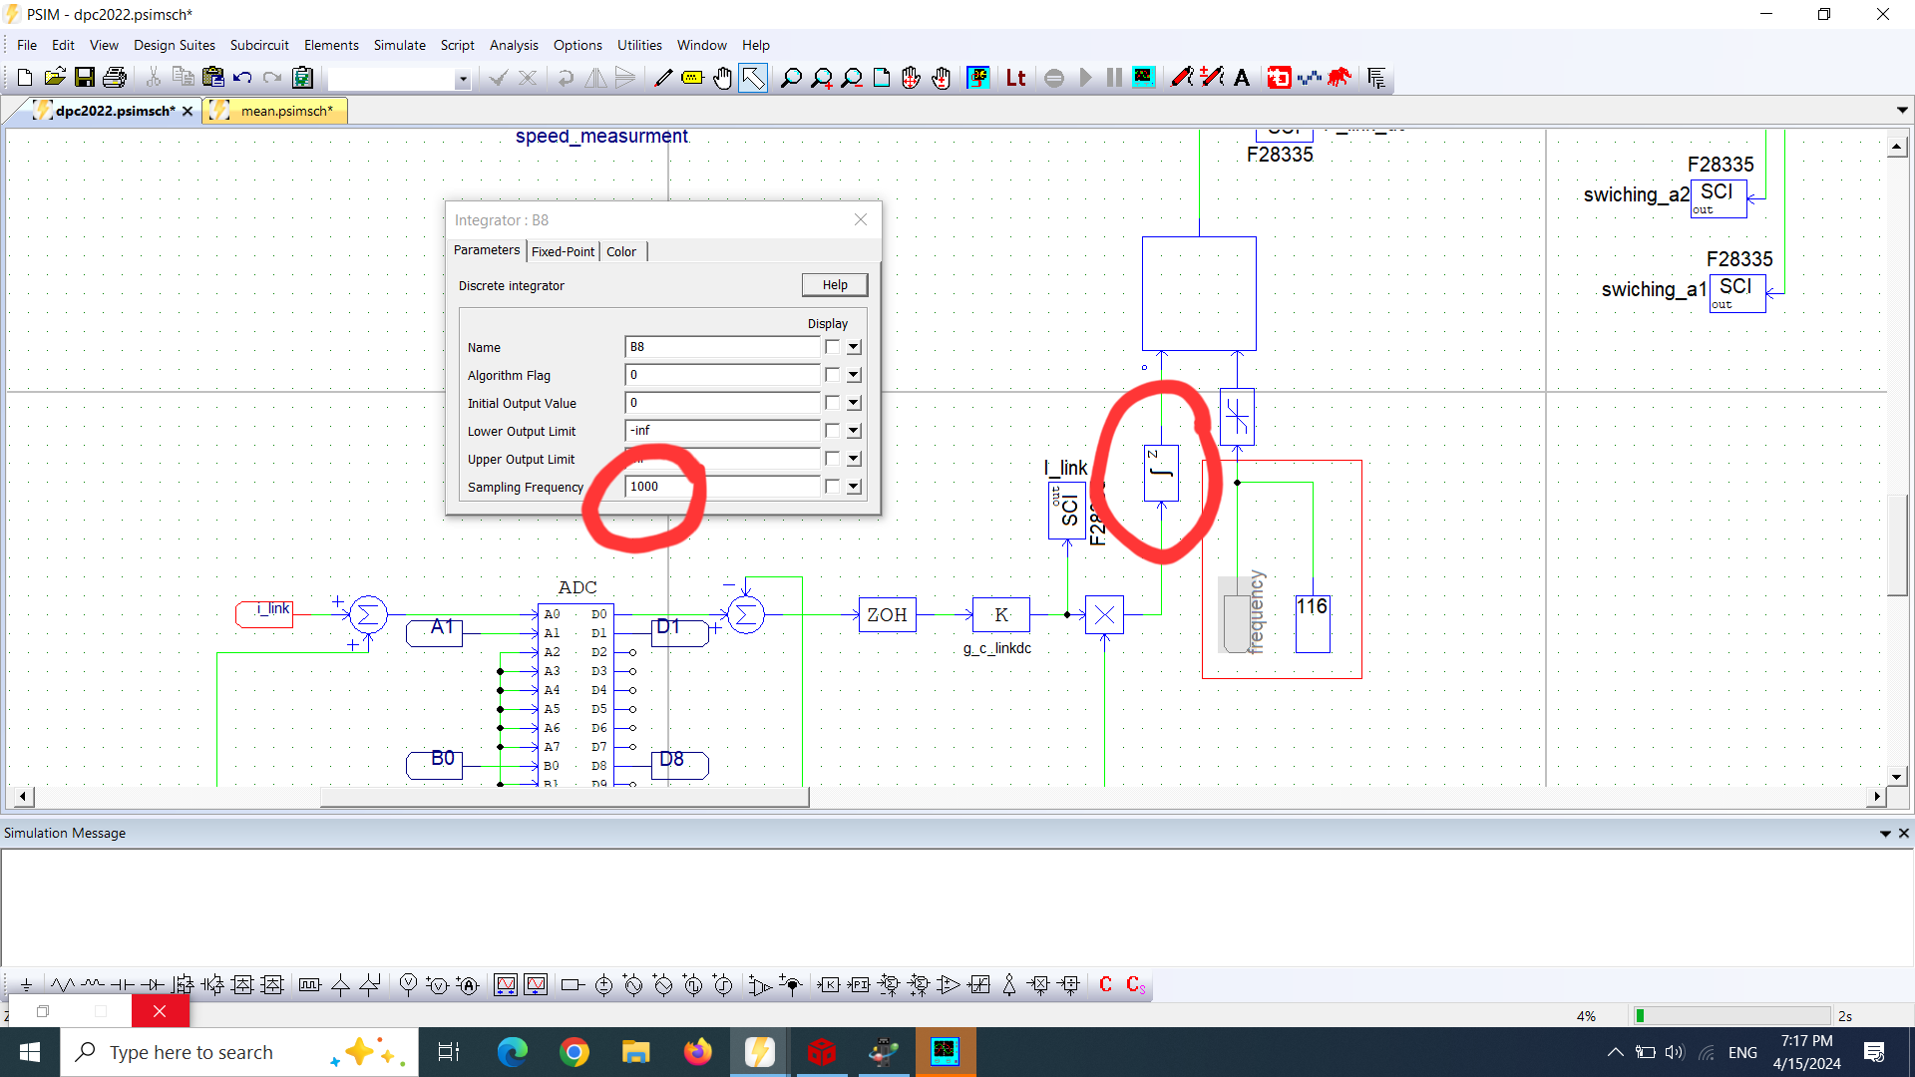Click the Undo arrow icon
This screenshot has width=1915, height=1077.
[x=242, y=78]
